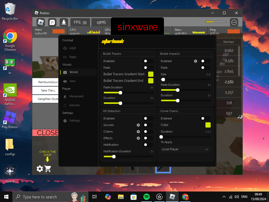The height and width of the screenshot is (202, 269).
Task: Open the clock and date in taskbar
Action: (x=258, y=197)
